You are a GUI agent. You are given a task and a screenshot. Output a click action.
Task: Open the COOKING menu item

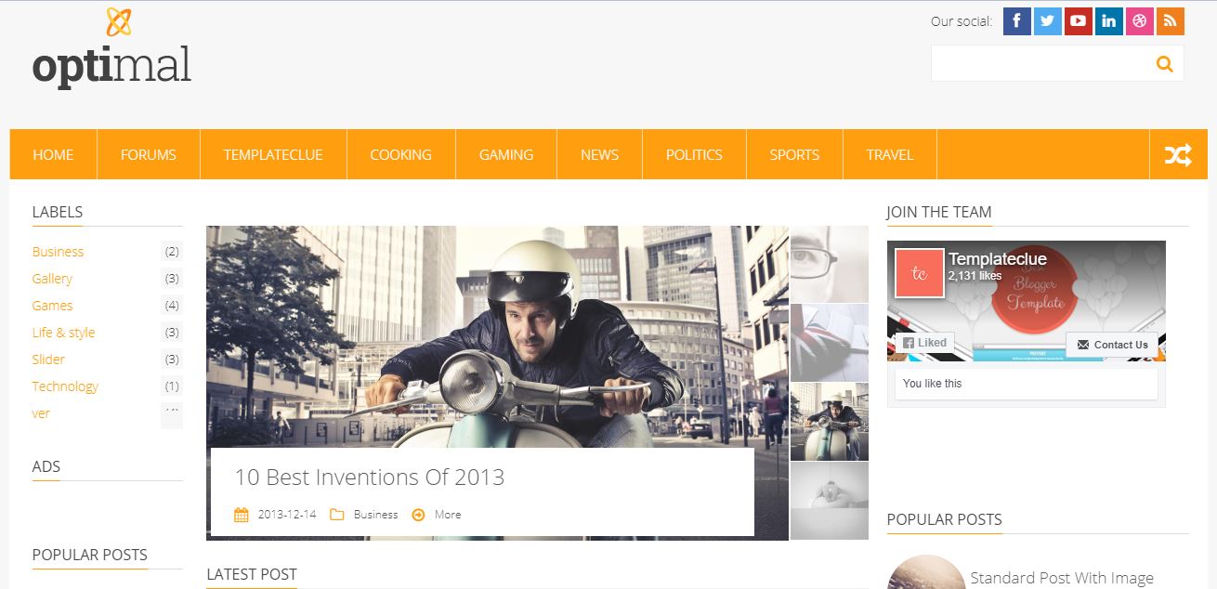pos(401,155)
